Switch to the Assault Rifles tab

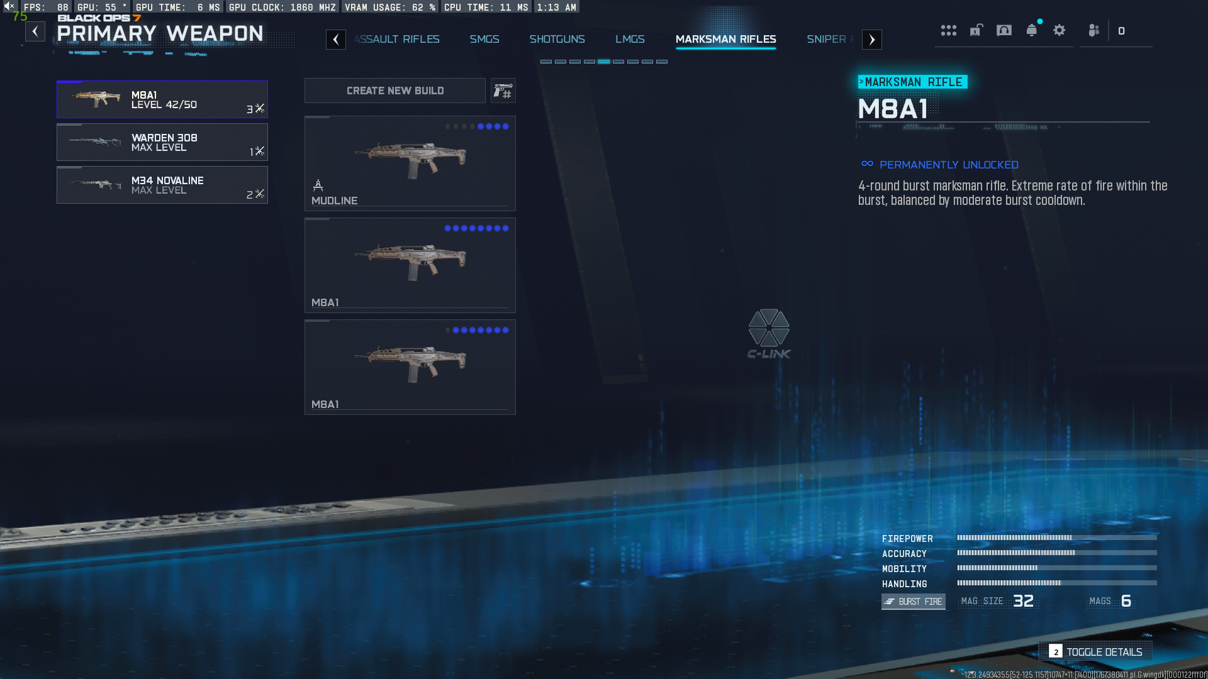(x=397, y=39)
